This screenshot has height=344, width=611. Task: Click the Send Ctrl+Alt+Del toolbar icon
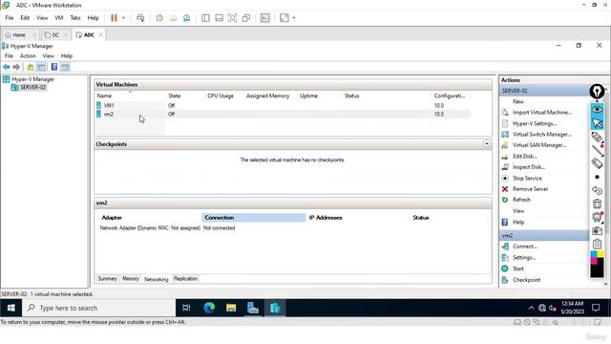[140, 18]
